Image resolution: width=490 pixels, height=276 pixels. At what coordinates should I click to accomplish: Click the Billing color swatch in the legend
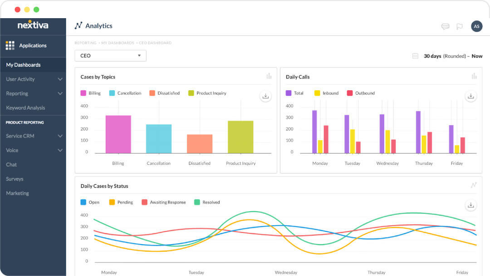tap(83, 93)
